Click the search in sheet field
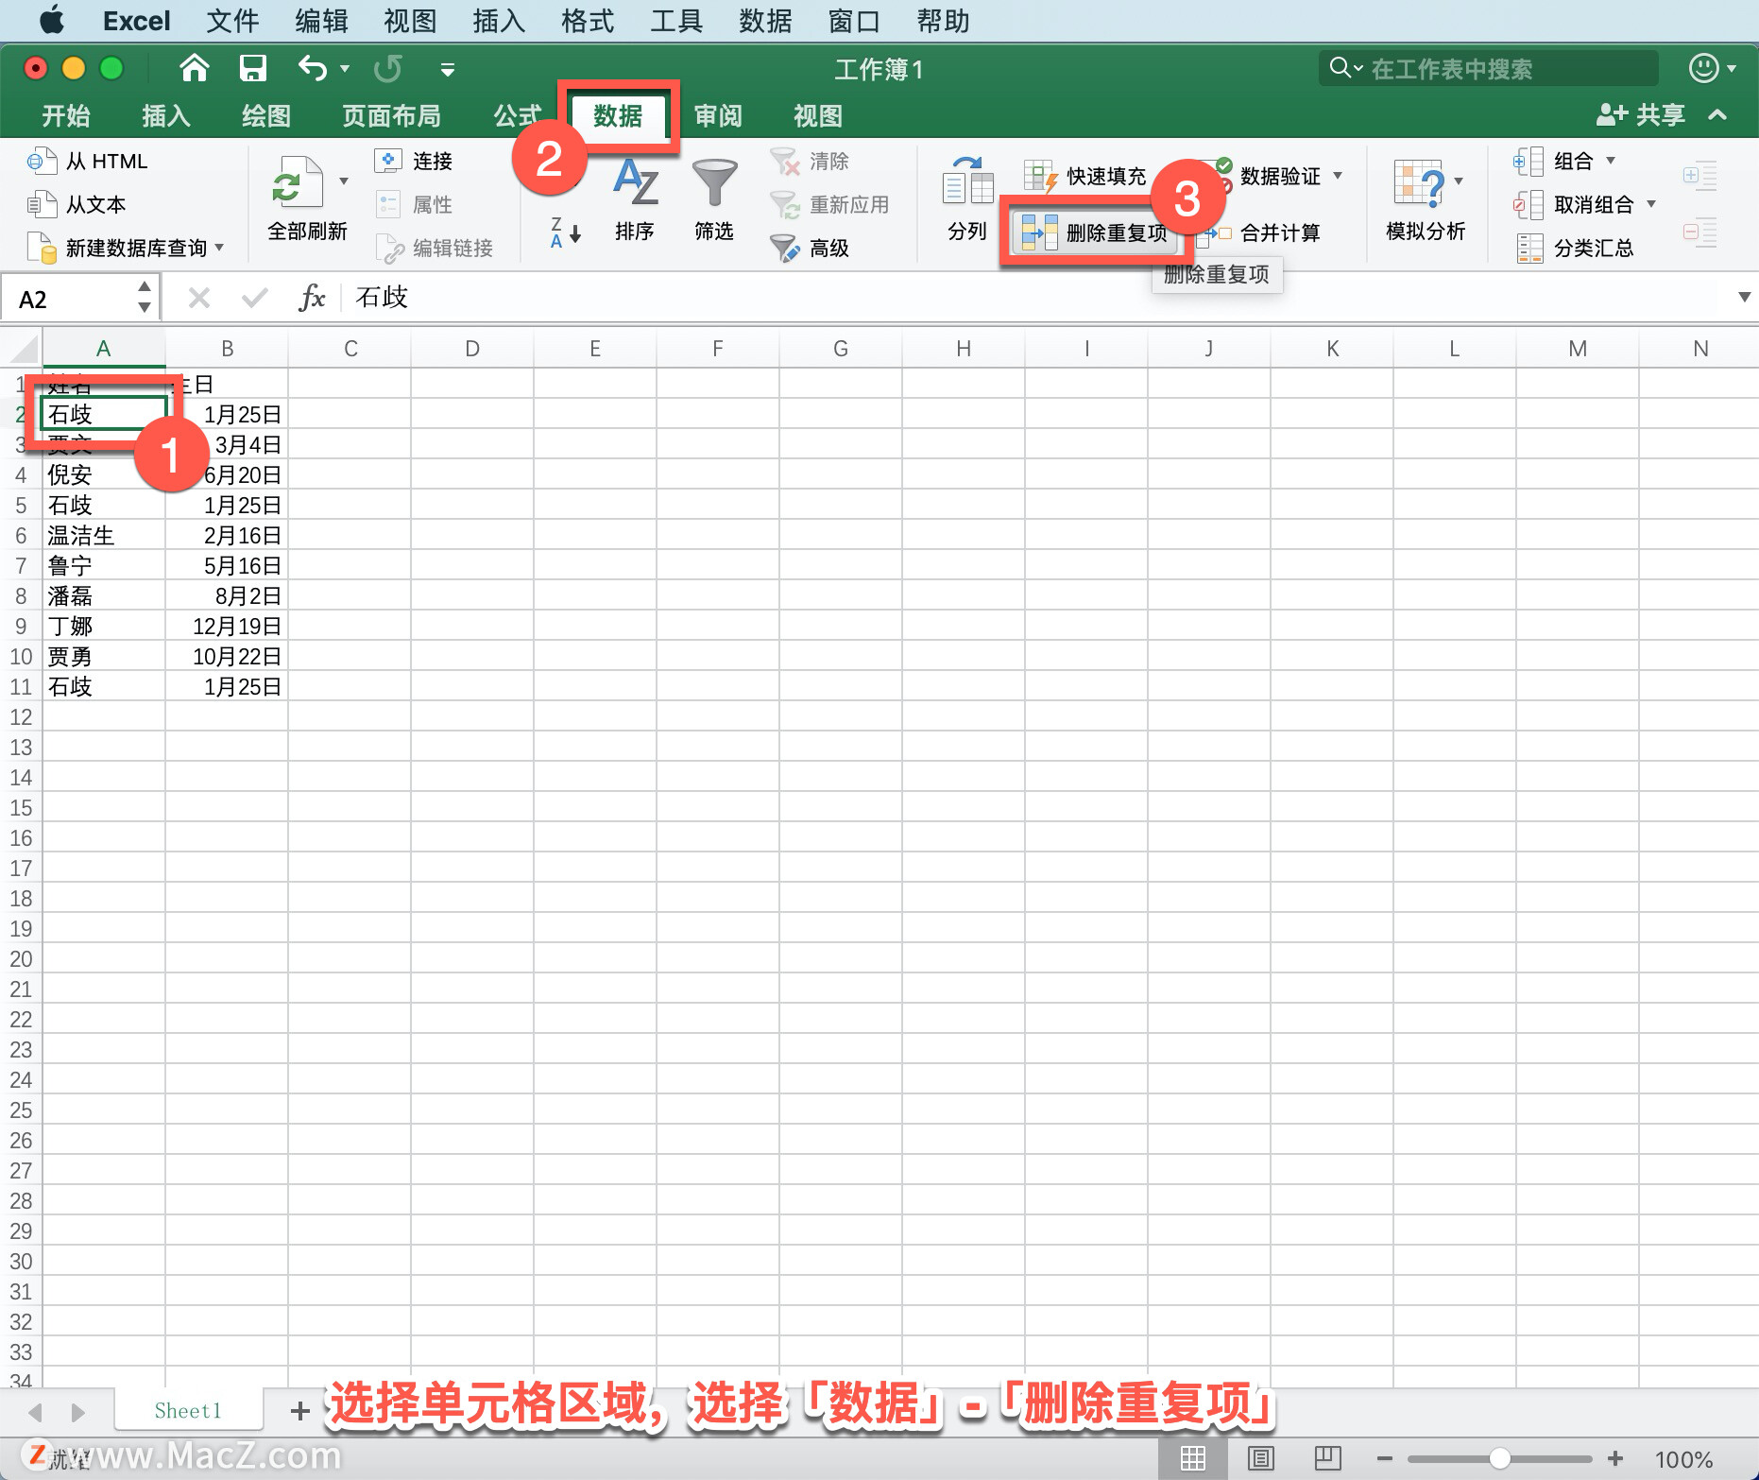The image size is (1759, 1480). click(1489, 68)
